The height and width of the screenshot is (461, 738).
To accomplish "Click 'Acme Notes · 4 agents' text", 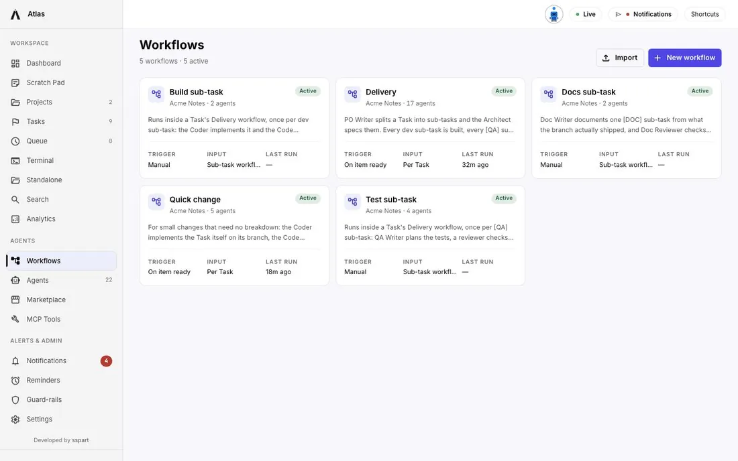I will pyautogui.click(x=398, y=211).
